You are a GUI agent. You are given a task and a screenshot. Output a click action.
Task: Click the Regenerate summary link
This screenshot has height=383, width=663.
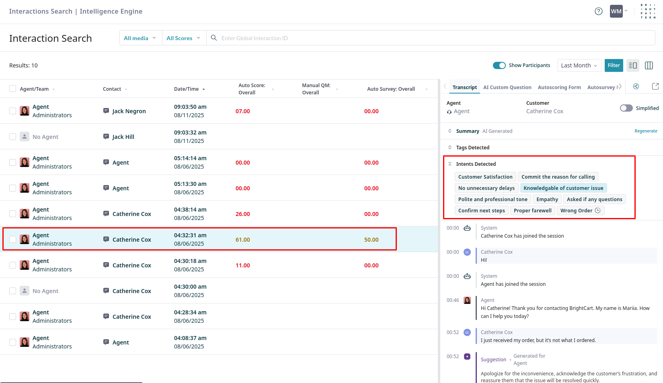tap(646, 131)
